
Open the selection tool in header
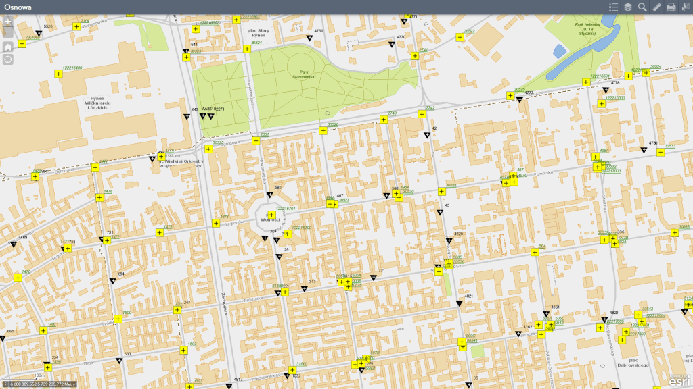click(685, 7)
